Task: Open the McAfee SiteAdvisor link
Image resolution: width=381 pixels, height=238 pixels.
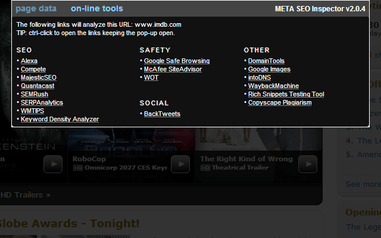Action: [x=173, y=69]
